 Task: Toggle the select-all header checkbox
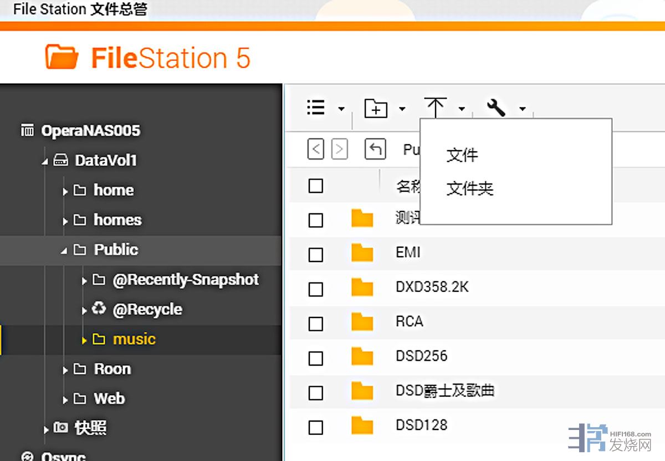click(x=316, y=186)
